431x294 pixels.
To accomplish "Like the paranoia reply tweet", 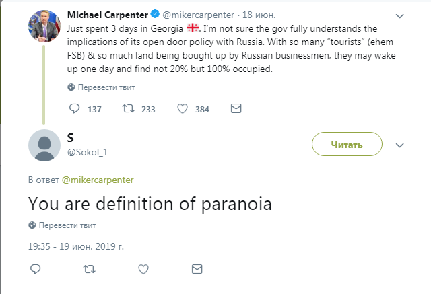I will [x=143, y=269].
